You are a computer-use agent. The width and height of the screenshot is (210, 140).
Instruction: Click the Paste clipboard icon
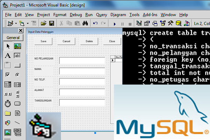[x=77, y=23]
